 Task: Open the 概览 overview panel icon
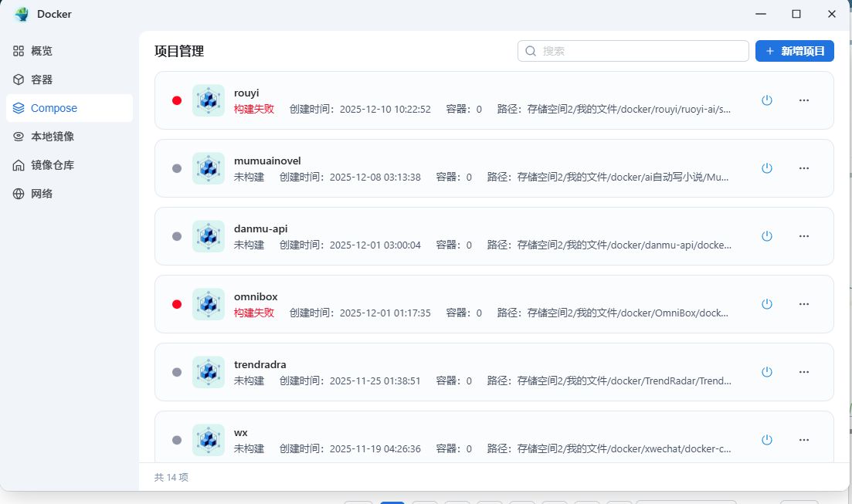(x=19, y=50)
